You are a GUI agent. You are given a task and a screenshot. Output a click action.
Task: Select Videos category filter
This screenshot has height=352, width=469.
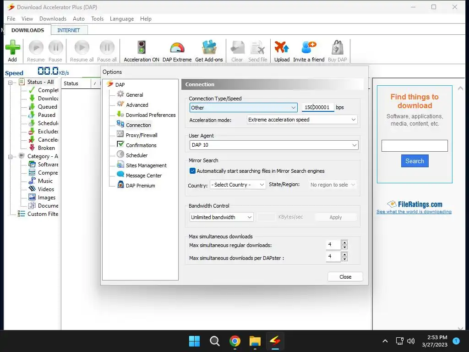[46, 189]
